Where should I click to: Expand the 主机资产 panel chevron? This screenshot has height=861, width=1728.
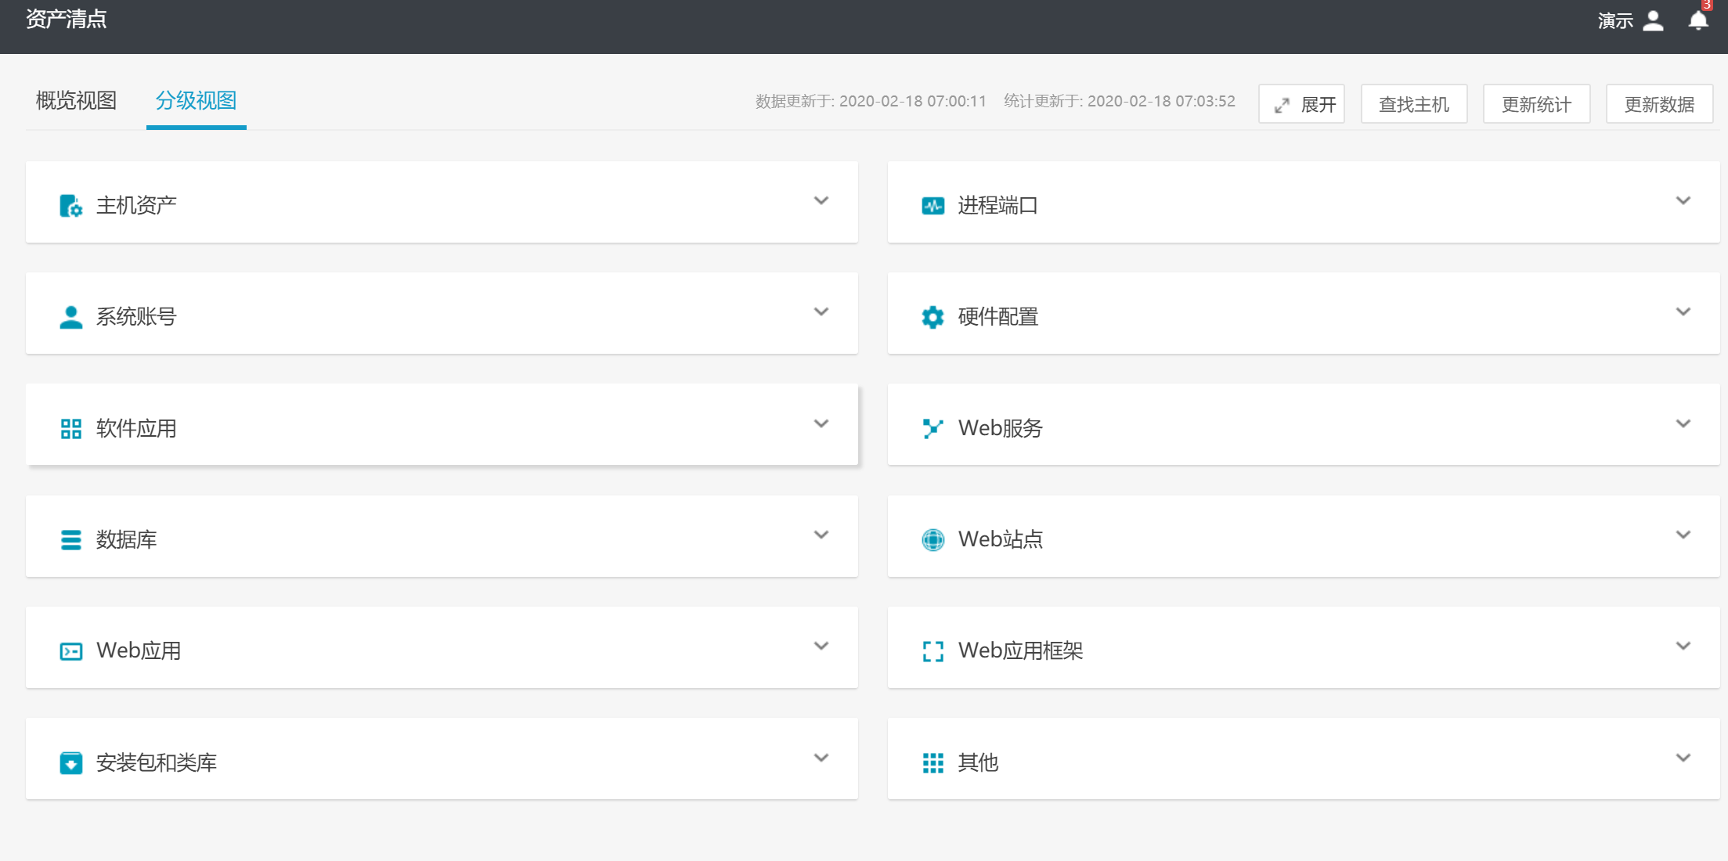pos(821,201)
